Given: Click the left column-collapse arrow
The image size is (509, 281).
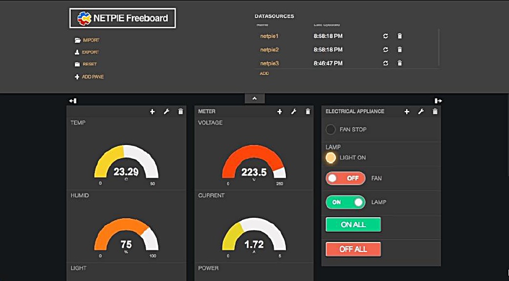Looking at the screenshot, I should (73, 101).
